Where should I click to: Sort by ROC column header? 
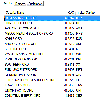click(x=68, y=13)
